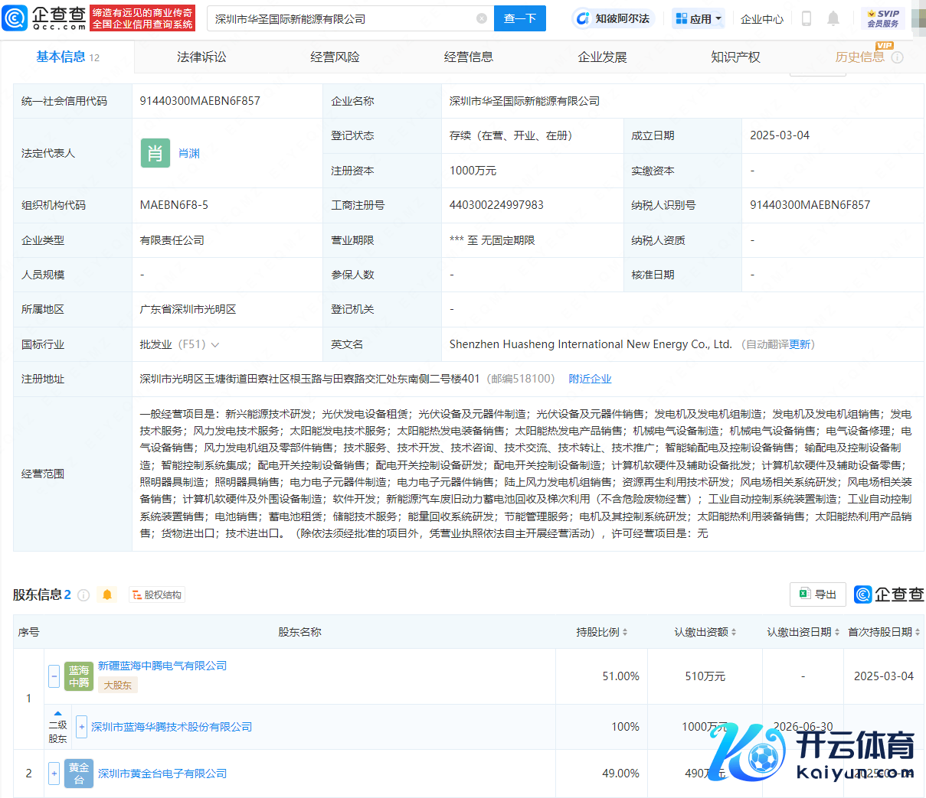
Task: Open legal representative 肖渊 link
Action: click(189, 154)
